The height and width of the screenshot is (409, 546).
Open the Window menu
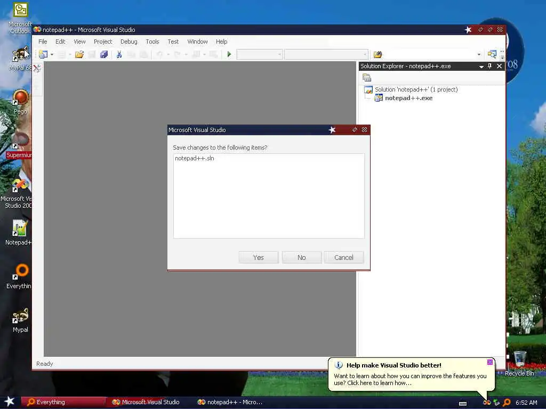pyautogui.click(x=197, y=42)
